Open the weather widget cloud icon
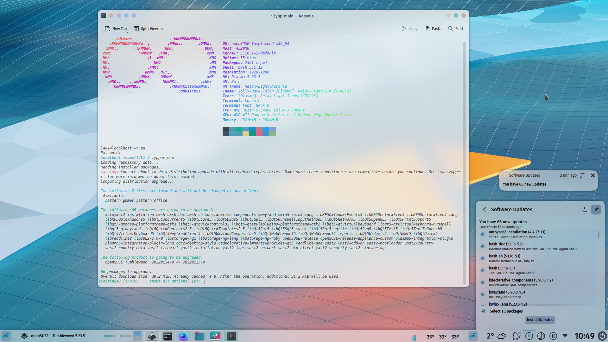The width and height of the screenshot is (608, 342). [x=502, y=336]
